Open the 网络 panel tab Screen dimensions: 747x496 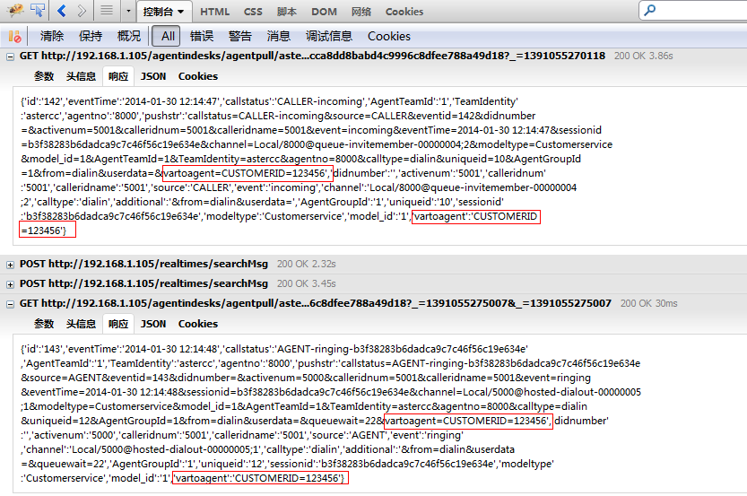coord(361,12)
